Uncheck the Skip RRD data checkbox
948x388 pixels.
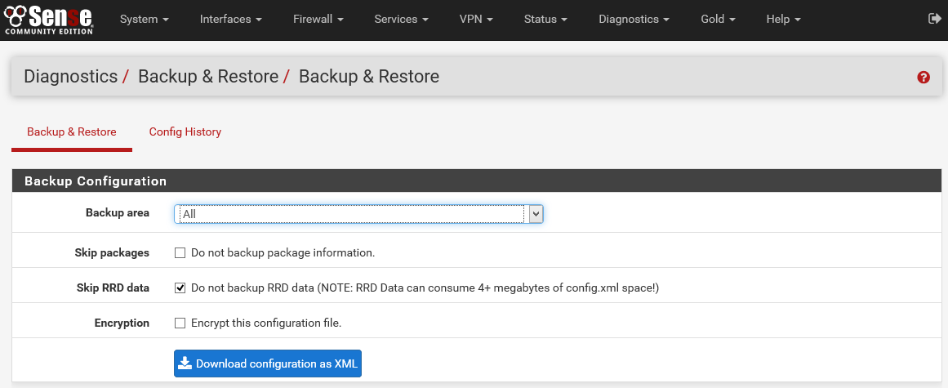click(180, 288)
